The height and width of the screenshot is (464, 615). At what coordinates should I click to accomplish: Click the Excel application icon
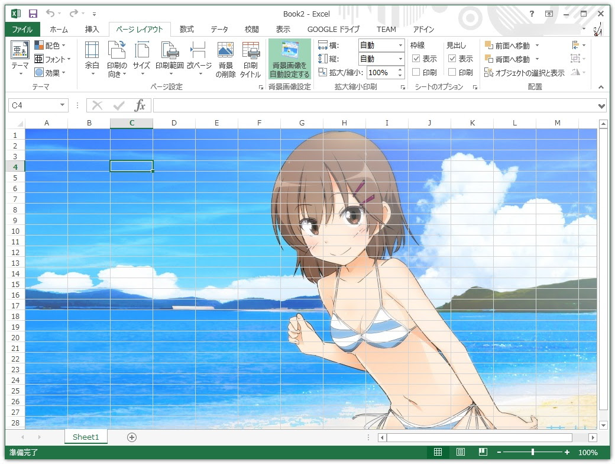coord(16,14)
